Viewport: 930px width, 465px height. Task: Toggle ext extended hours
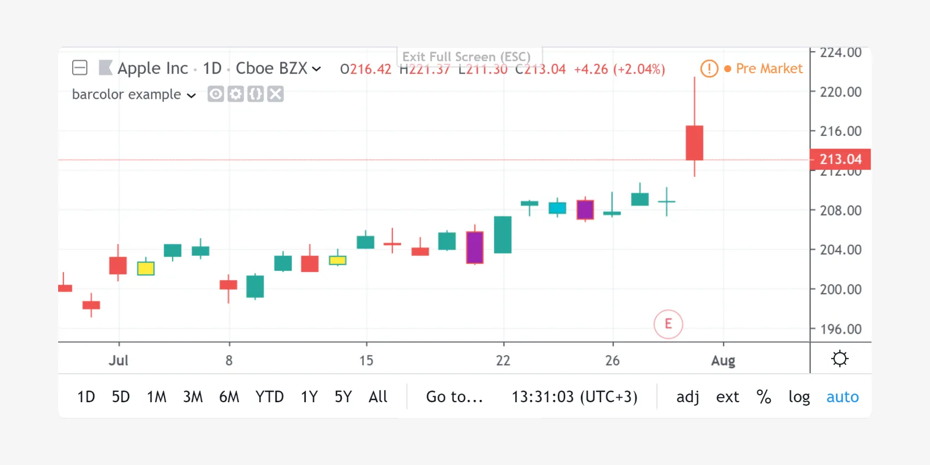pyautogui.click(x=728, y=397)
